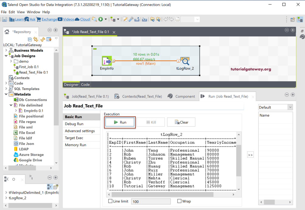Screen dimensions: 305x210
Task: Click the create job icon in toolbar
Action: point(113,19)
